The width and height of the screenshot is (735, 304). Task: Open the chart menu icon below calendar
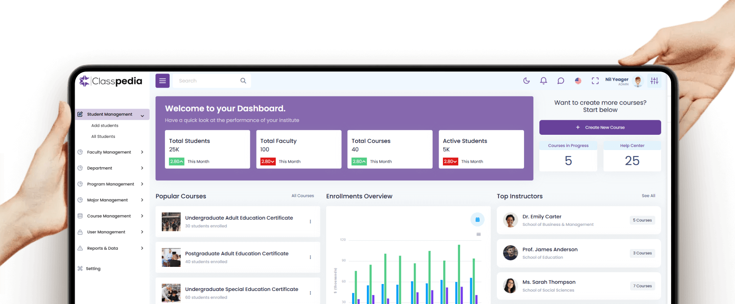click(479, 234)
